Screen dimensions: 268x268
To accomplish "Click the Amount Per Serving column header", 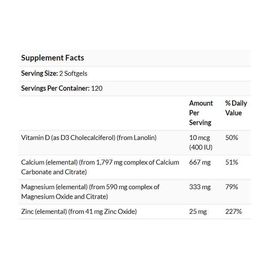I will tap(201, 113).
